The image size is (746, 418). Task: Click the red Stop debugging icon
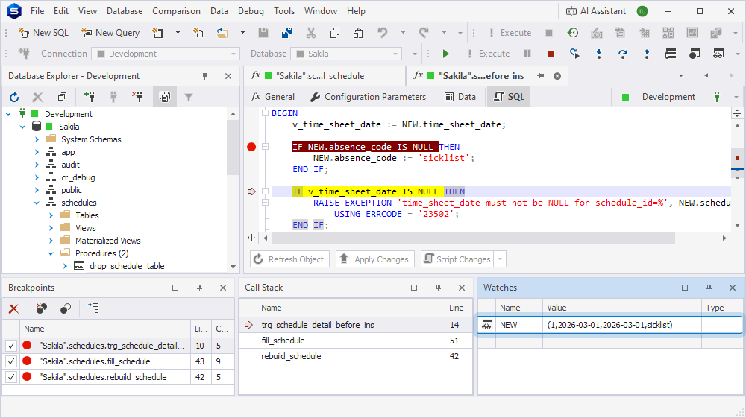click(551, 54)
